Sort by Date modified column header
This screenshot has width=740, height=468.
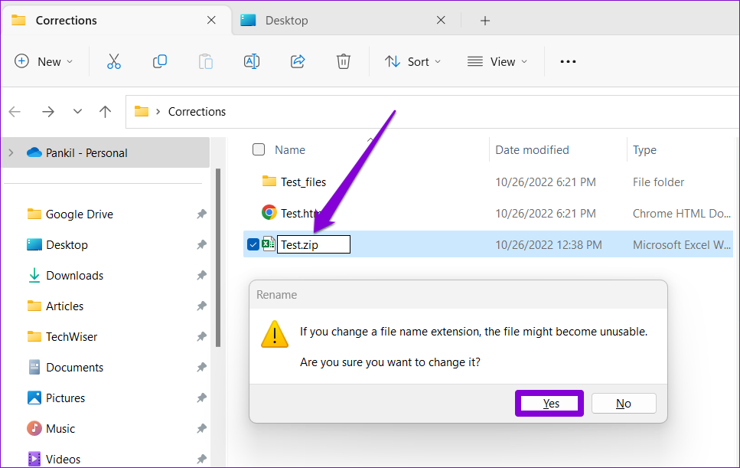[x=532, y=149]
